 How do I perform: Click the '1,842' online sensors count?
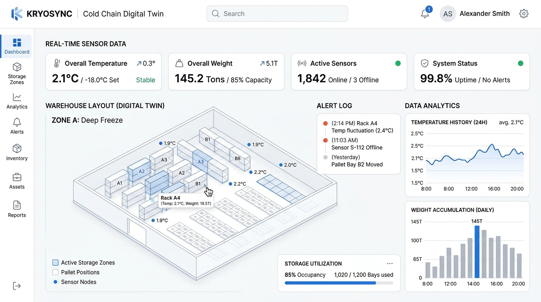tap(311, 79)
